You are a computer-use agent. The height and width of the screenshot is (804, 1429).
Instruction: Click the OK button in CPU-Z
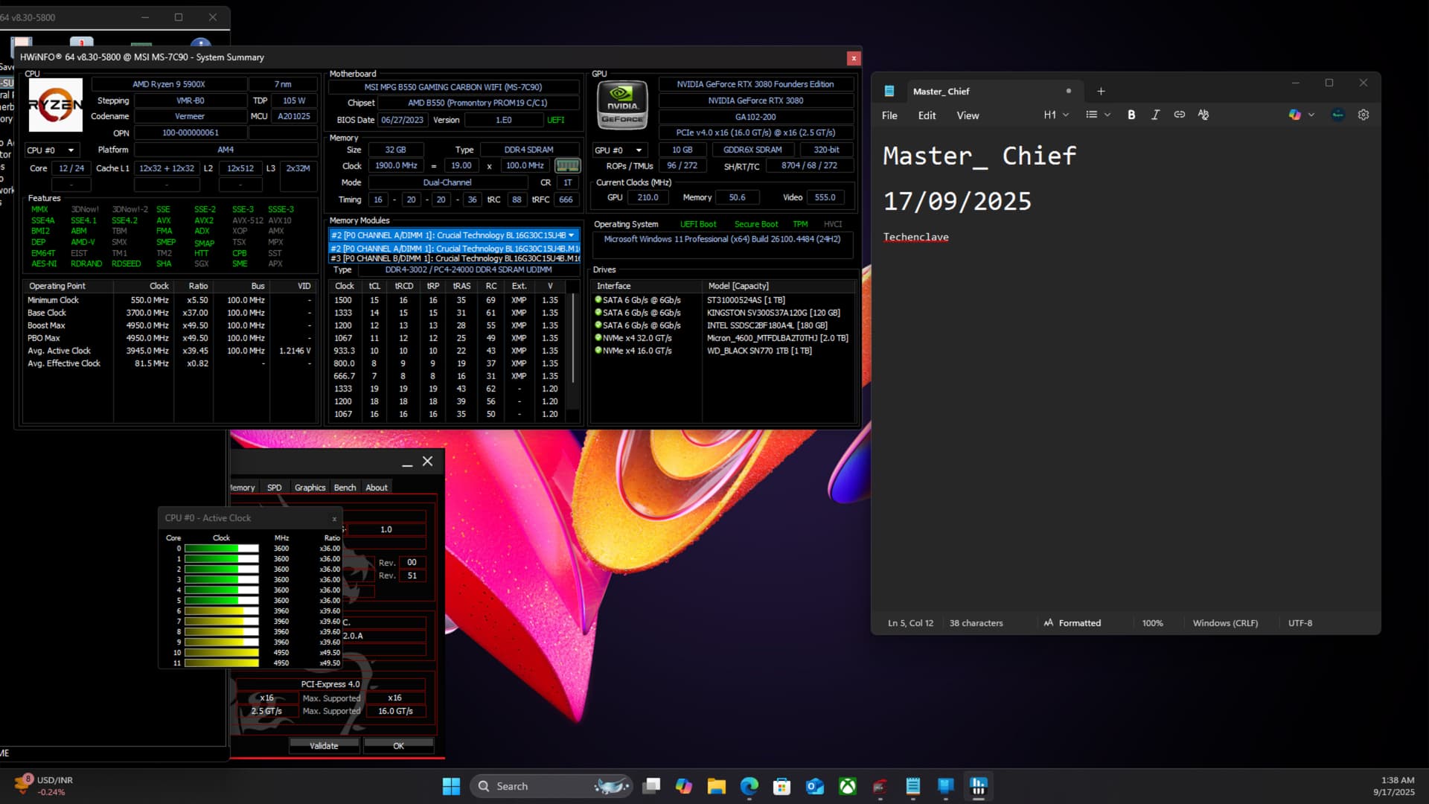[399, 745]
